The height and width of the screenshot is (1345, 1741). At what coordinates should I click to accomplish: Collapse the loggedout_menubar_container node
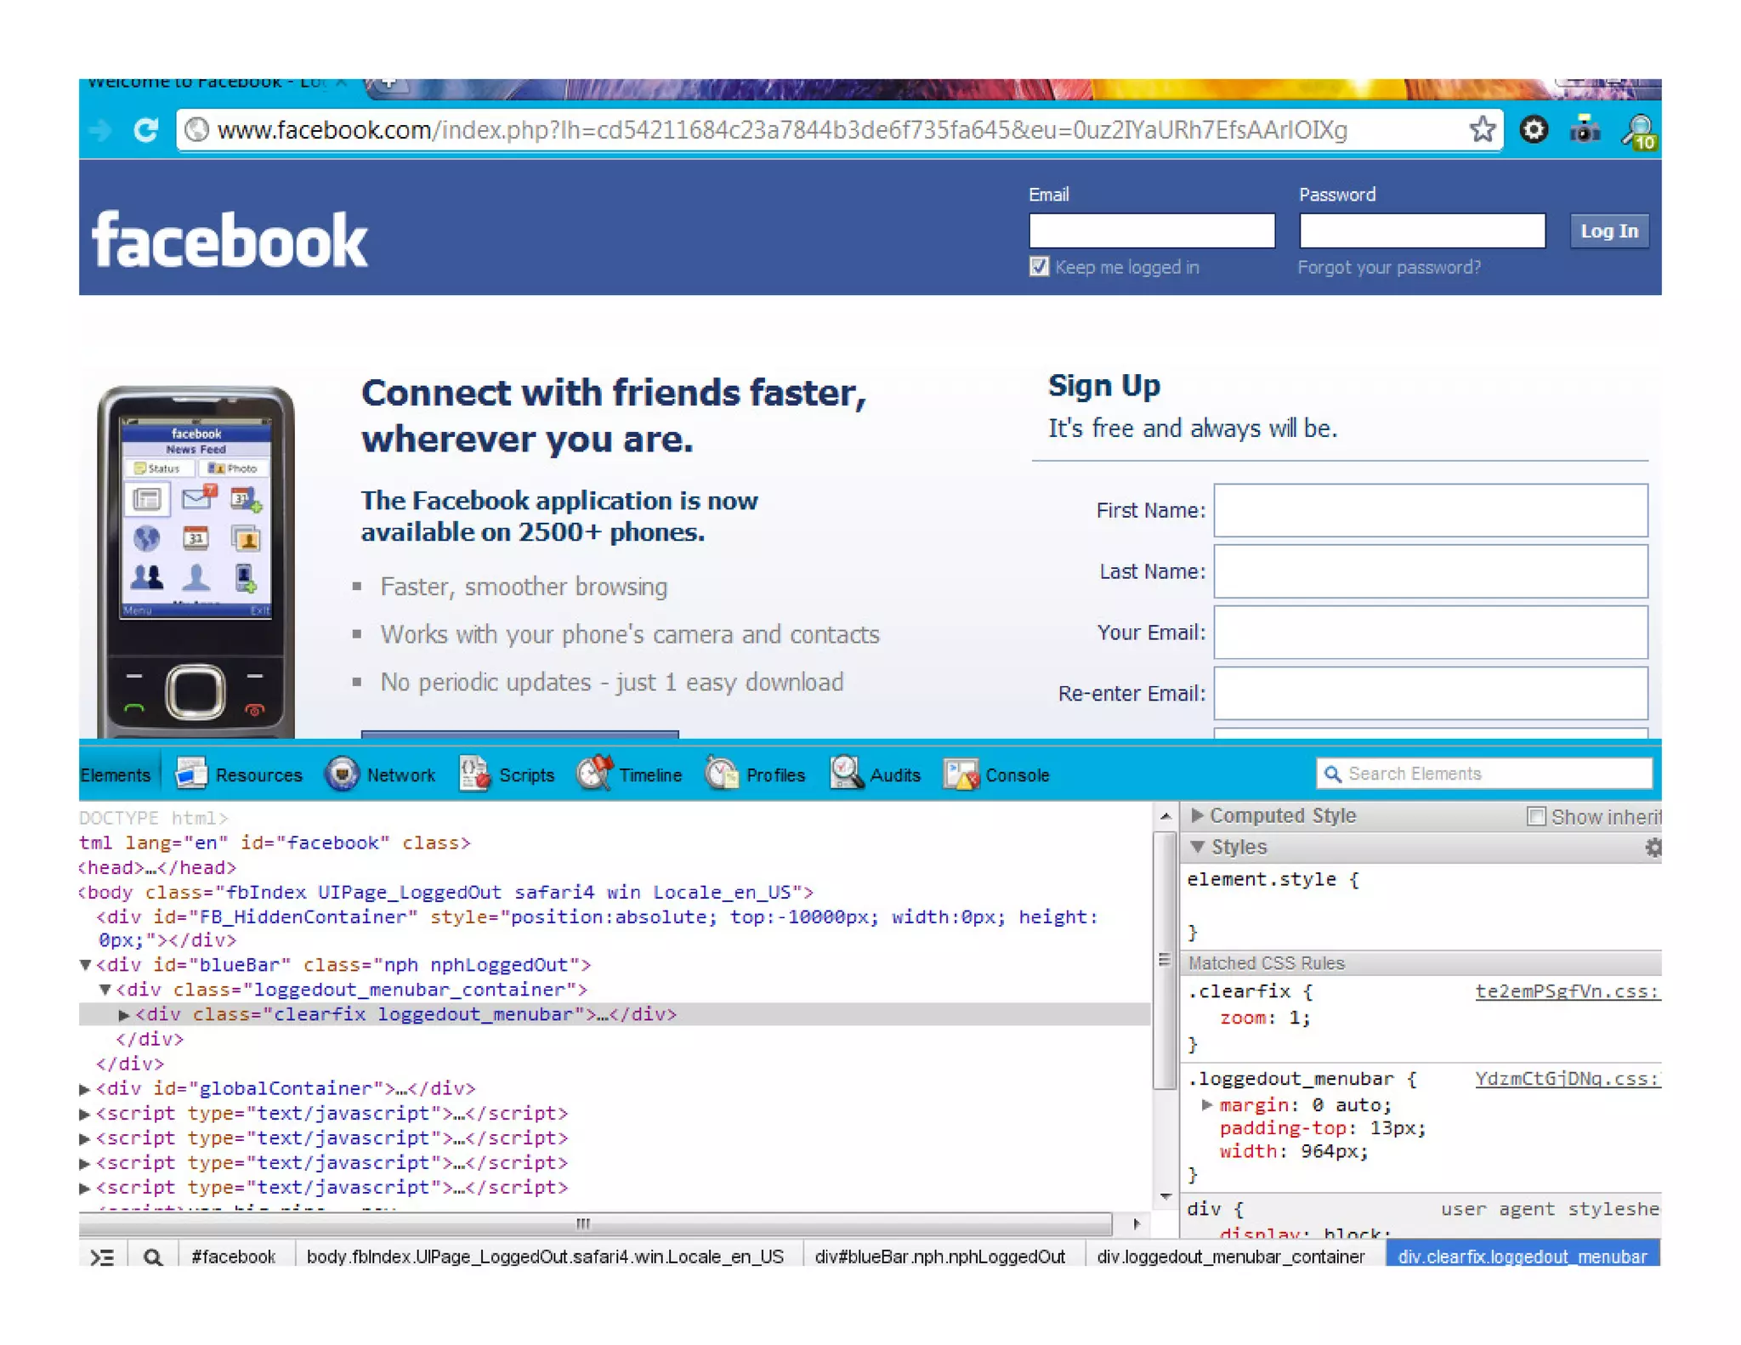[105, 990]
